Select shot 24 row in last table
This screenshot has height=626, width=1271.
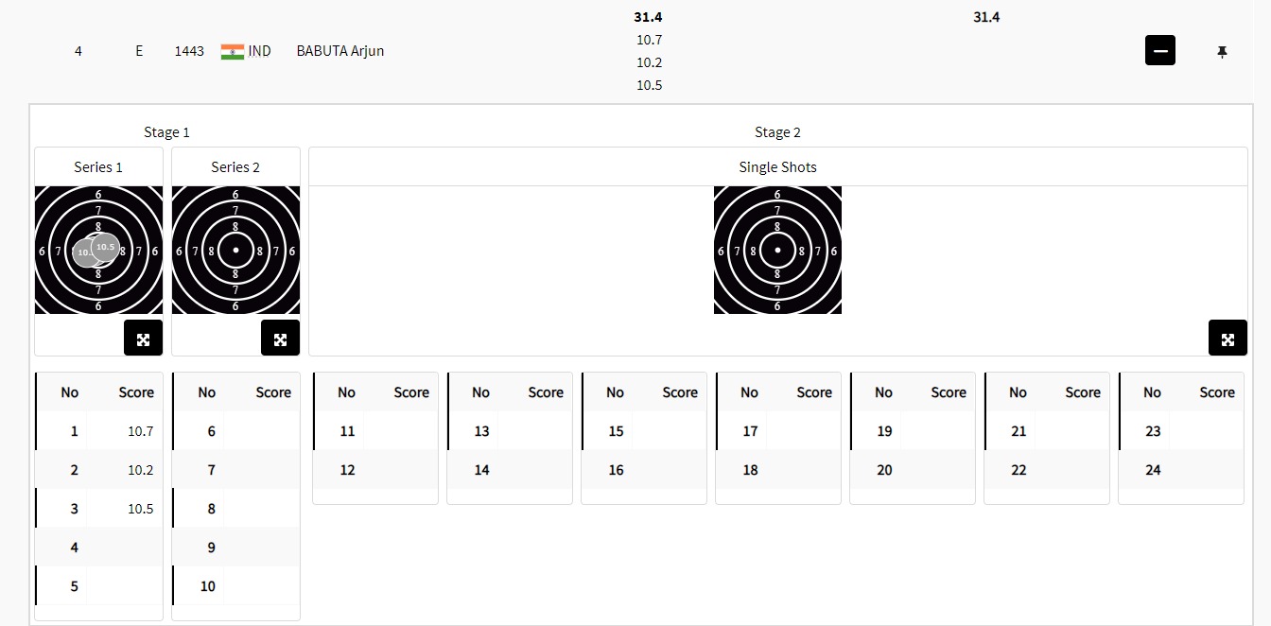1180,470
